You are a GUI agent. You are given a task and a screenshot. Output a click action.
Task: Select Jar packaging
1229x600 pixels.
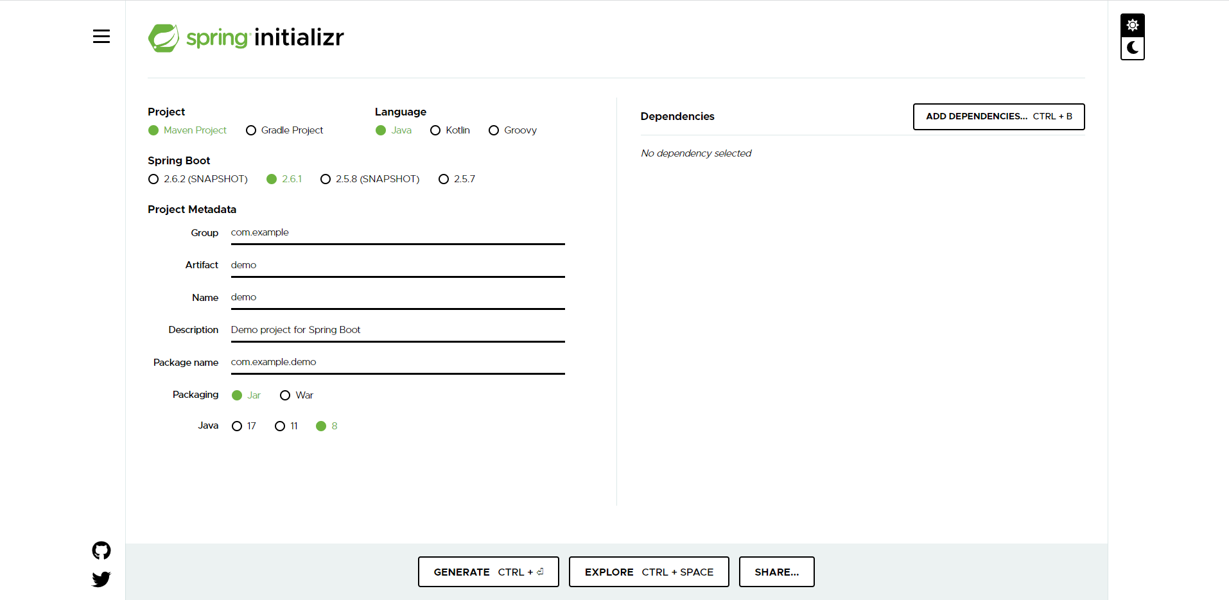pyautogui.click(x=246, y=395)
